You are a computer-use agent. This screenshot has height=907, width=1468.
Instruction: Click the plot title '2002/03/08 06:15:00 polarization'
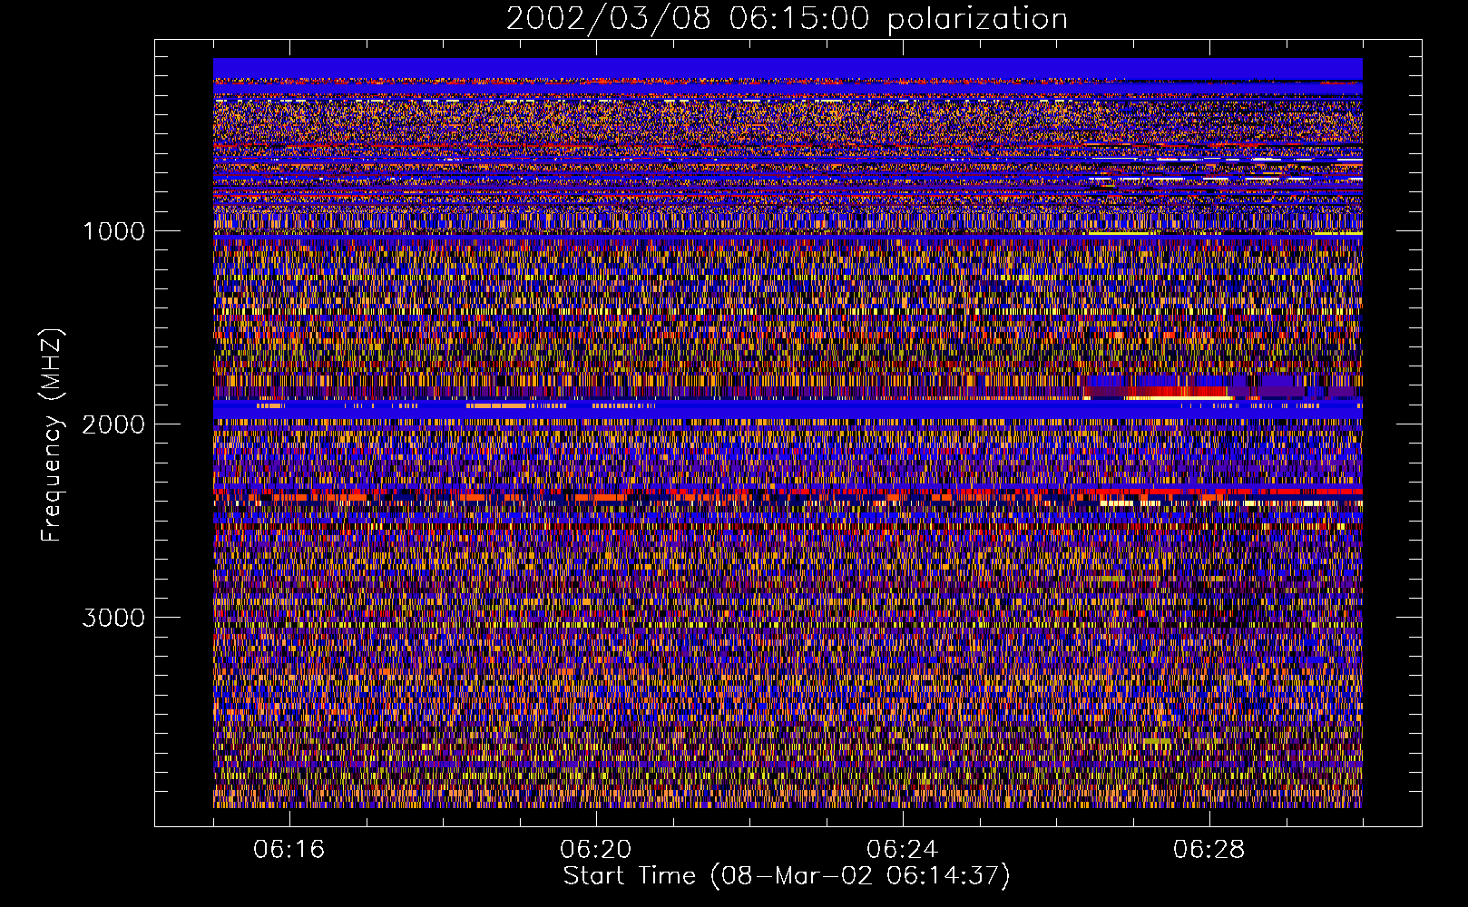[x=787, y=18]
